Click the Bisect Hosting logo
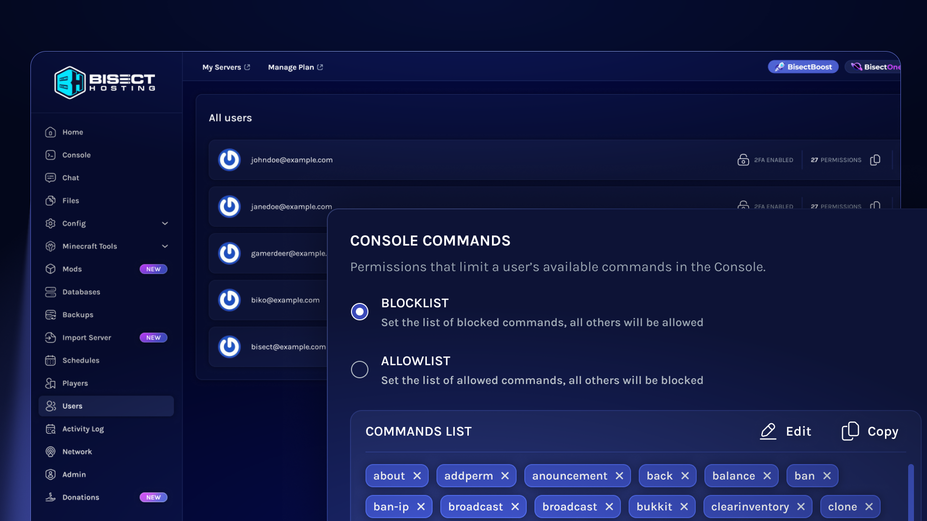Image resolution: width=927 pixels, height=521 pixels. click(105, 82)
